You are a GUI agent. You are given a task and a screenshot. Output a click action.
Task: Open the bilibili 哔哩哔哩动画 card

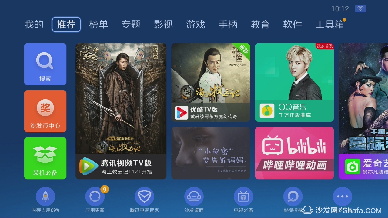(x=294, y=153)
